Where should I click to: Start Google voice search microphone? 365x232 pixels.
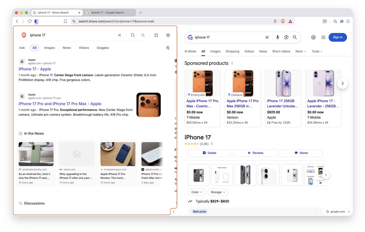(x=277, y=37)
